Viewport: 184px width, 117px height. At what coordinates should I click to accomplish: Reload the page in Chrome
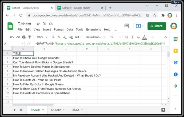point(21,15)
